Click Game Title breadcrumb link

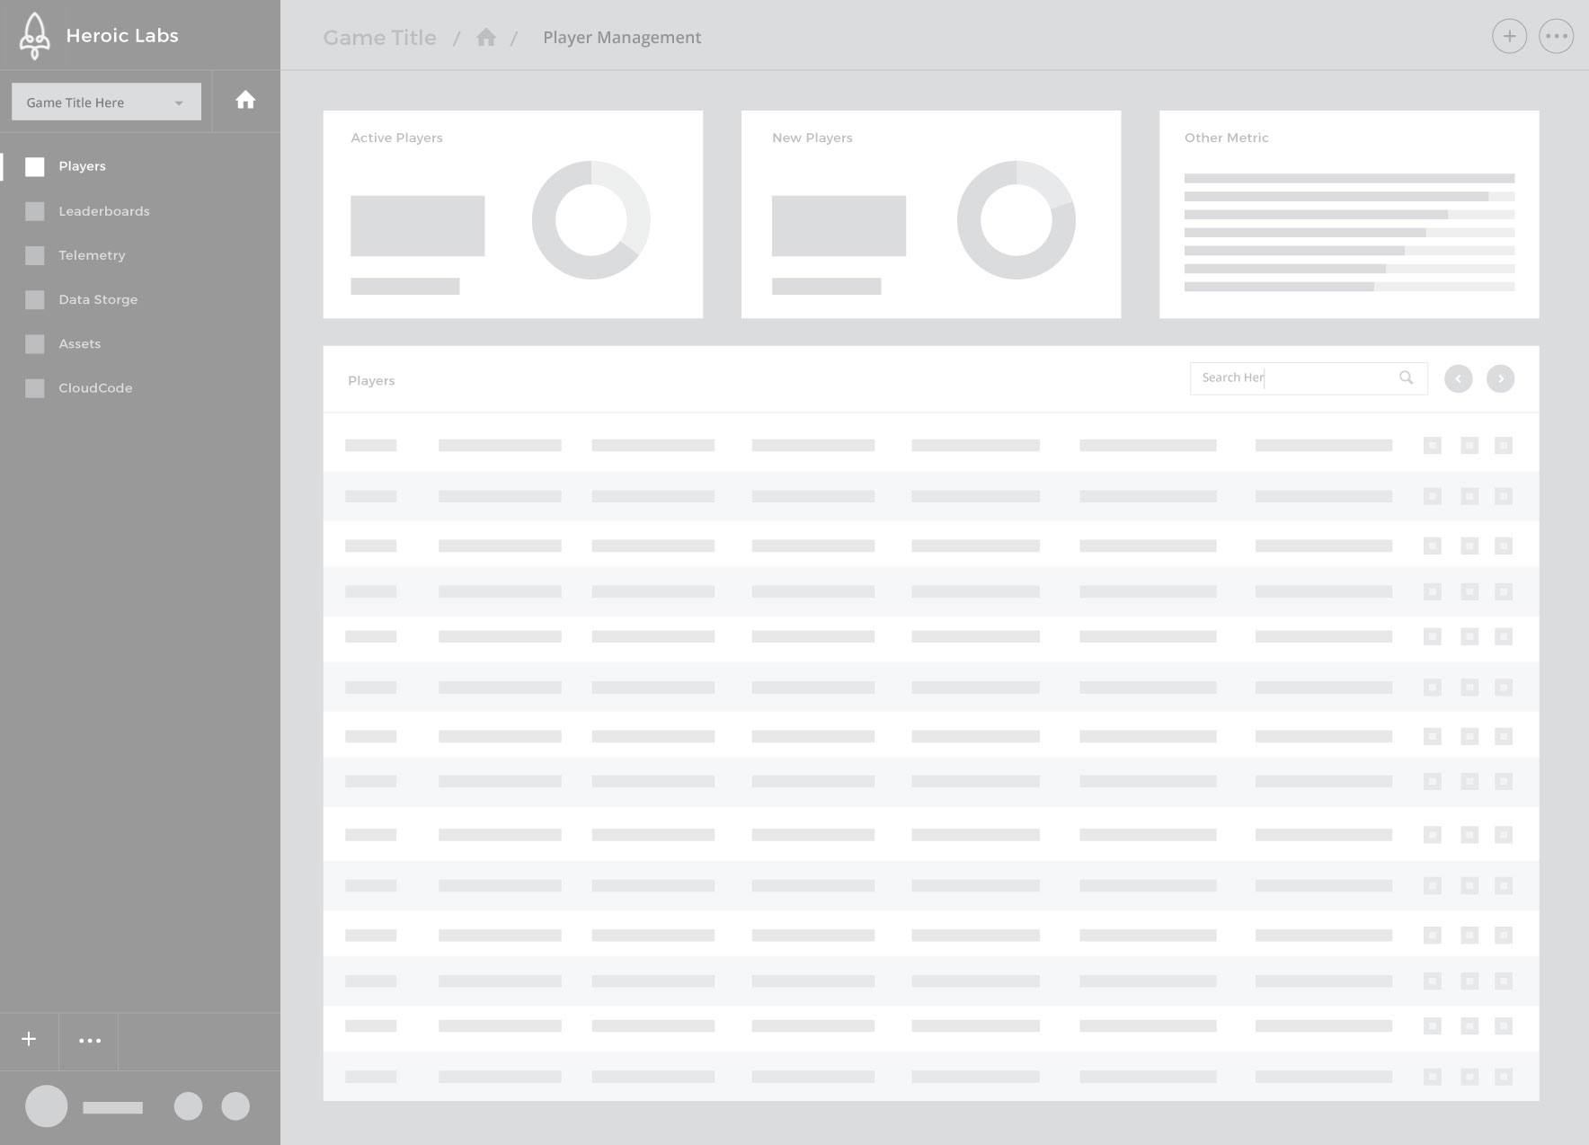click(x=379, y=38)
